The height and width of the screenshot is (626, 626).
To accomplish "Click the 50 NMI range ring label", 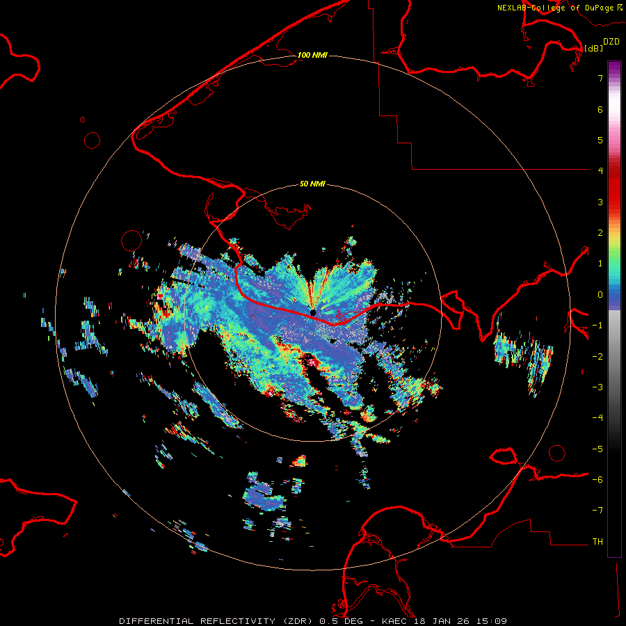I will pos(312,184).
